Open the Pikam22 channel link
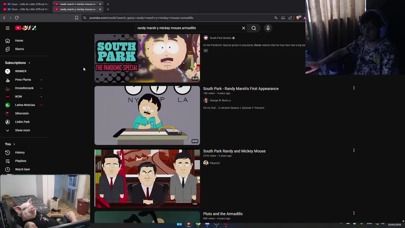The height and width of the screenshot is (228, 405). coord(215,163)
